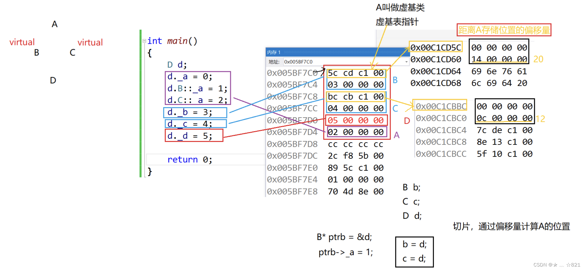Click the 'main' function name

pyautogui.click(x=177, y=41)
